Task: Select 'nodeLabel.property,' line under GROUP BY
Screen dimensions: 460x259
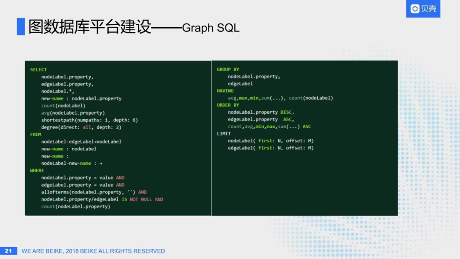Action: [254, 77]
